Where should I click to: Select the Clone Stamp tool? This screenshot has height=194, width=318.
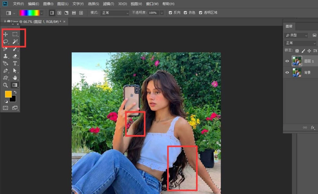point(6,56)
